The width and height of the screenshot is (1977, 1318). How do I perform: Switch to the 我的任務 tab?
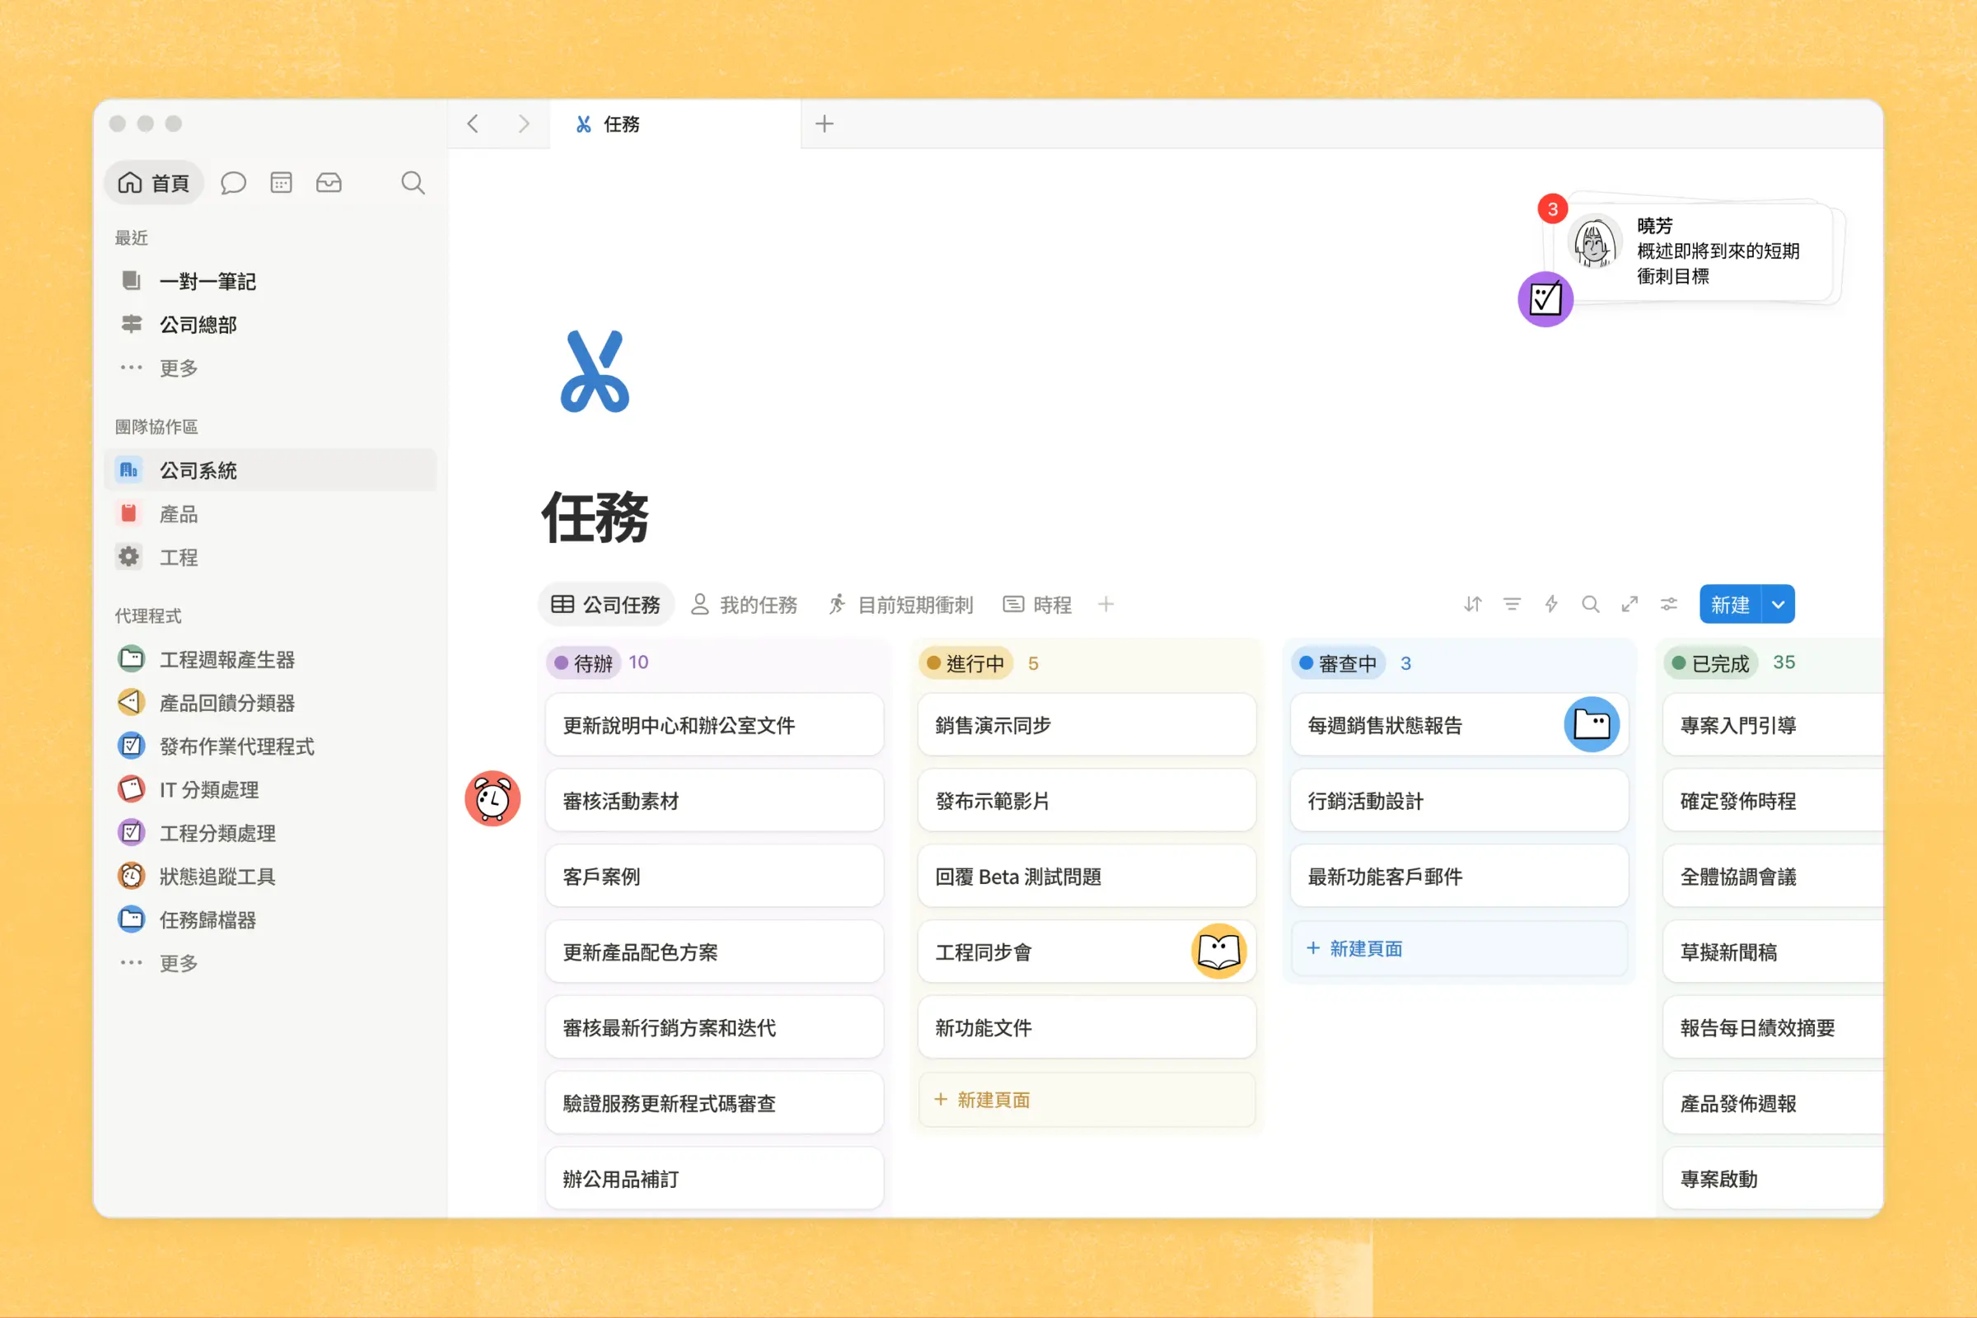pyautogui.click(x=744, y=605)
